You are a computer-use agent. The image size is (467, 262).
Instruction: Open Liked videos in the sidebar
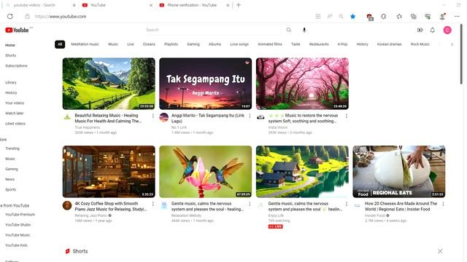[x=15, y=124]
